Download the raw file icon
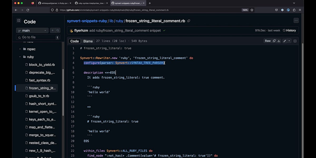 (x=279, y=41)
